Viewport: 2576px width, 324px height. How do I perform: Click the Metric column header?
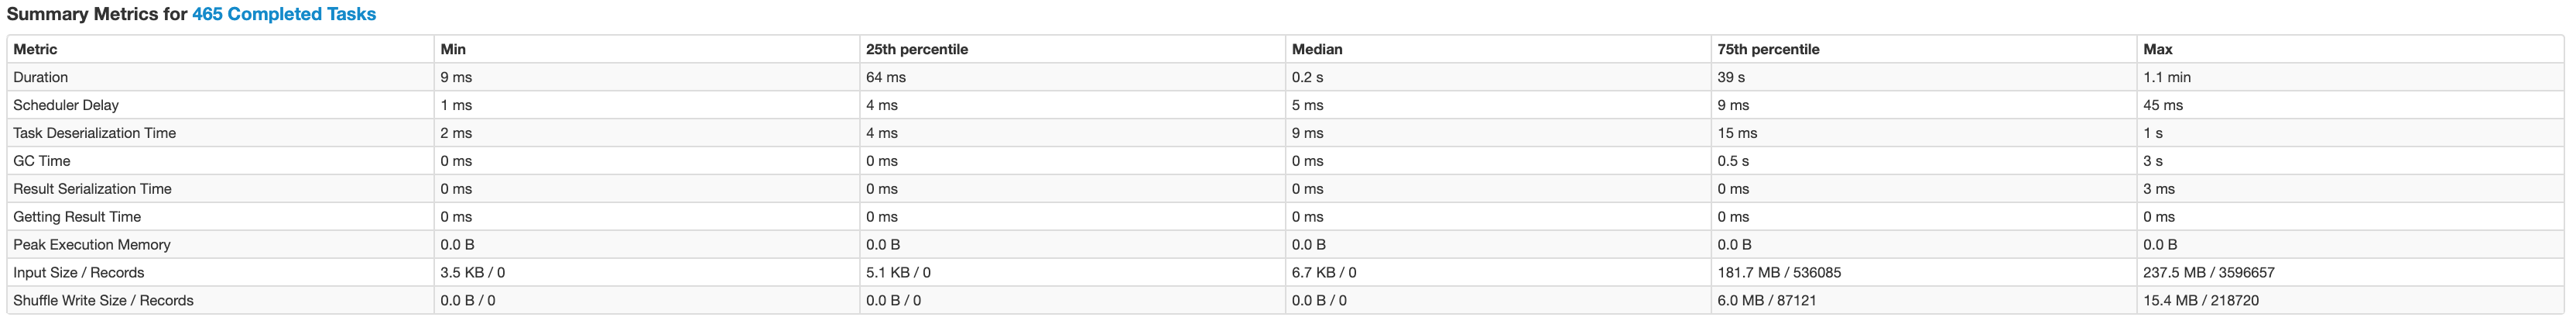(x=35, y=49)
